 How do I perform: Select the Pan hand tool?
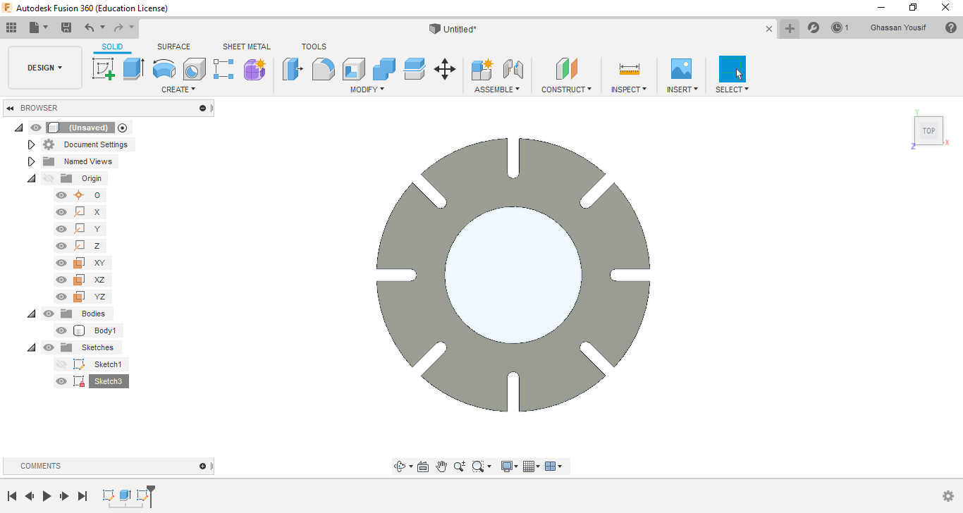tap(441, 466)
